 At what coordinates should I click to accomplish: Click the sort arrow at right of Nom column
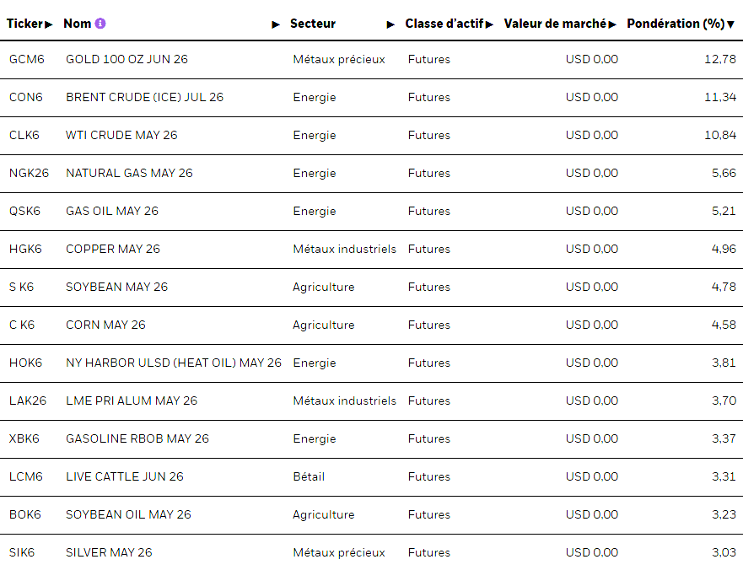point(276,24)
